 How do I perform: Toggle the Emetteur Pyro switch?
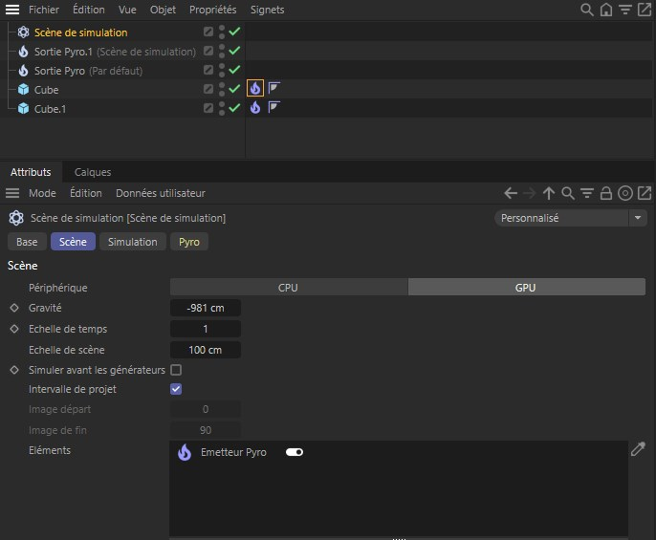tap(295, 452)
